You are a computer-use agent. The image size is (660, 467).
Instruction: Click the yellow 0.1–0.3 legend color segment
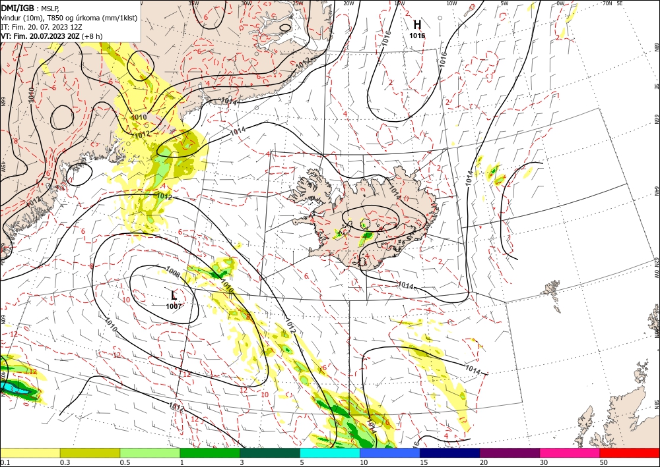pos(30,453)
